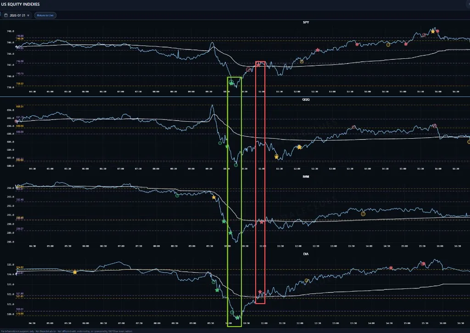Viewport: 470px width, 333px height.
Task: Click the US EQUITY INDEXES heading
Action: click(x=20, y=4)
